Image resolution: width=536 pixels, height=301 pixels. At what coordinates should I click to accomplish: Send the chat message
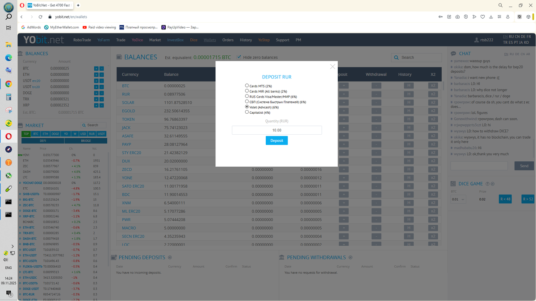pos(524,166)
